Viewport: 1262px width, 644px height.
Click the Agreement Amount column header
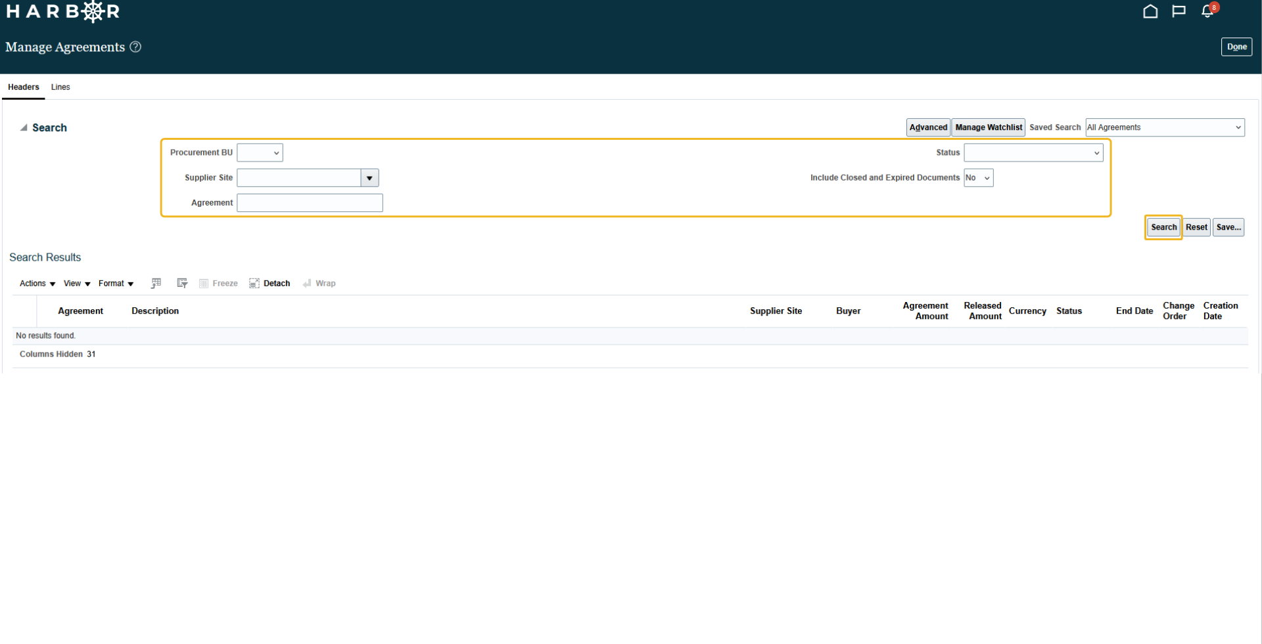(925, 311)
